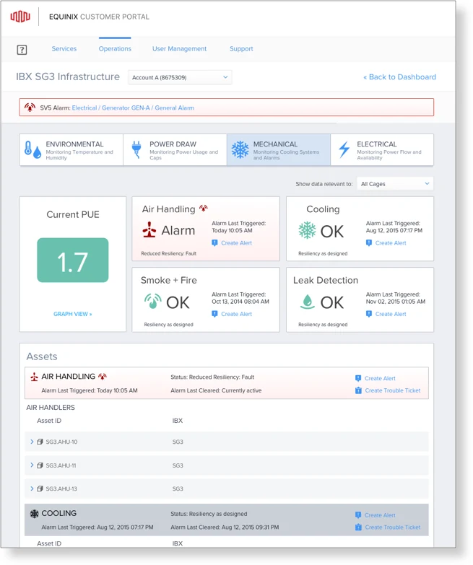This screenshot has height=565, width=473.
Task: Click Create Alert in Air Handling assets row
Action: 380,378
